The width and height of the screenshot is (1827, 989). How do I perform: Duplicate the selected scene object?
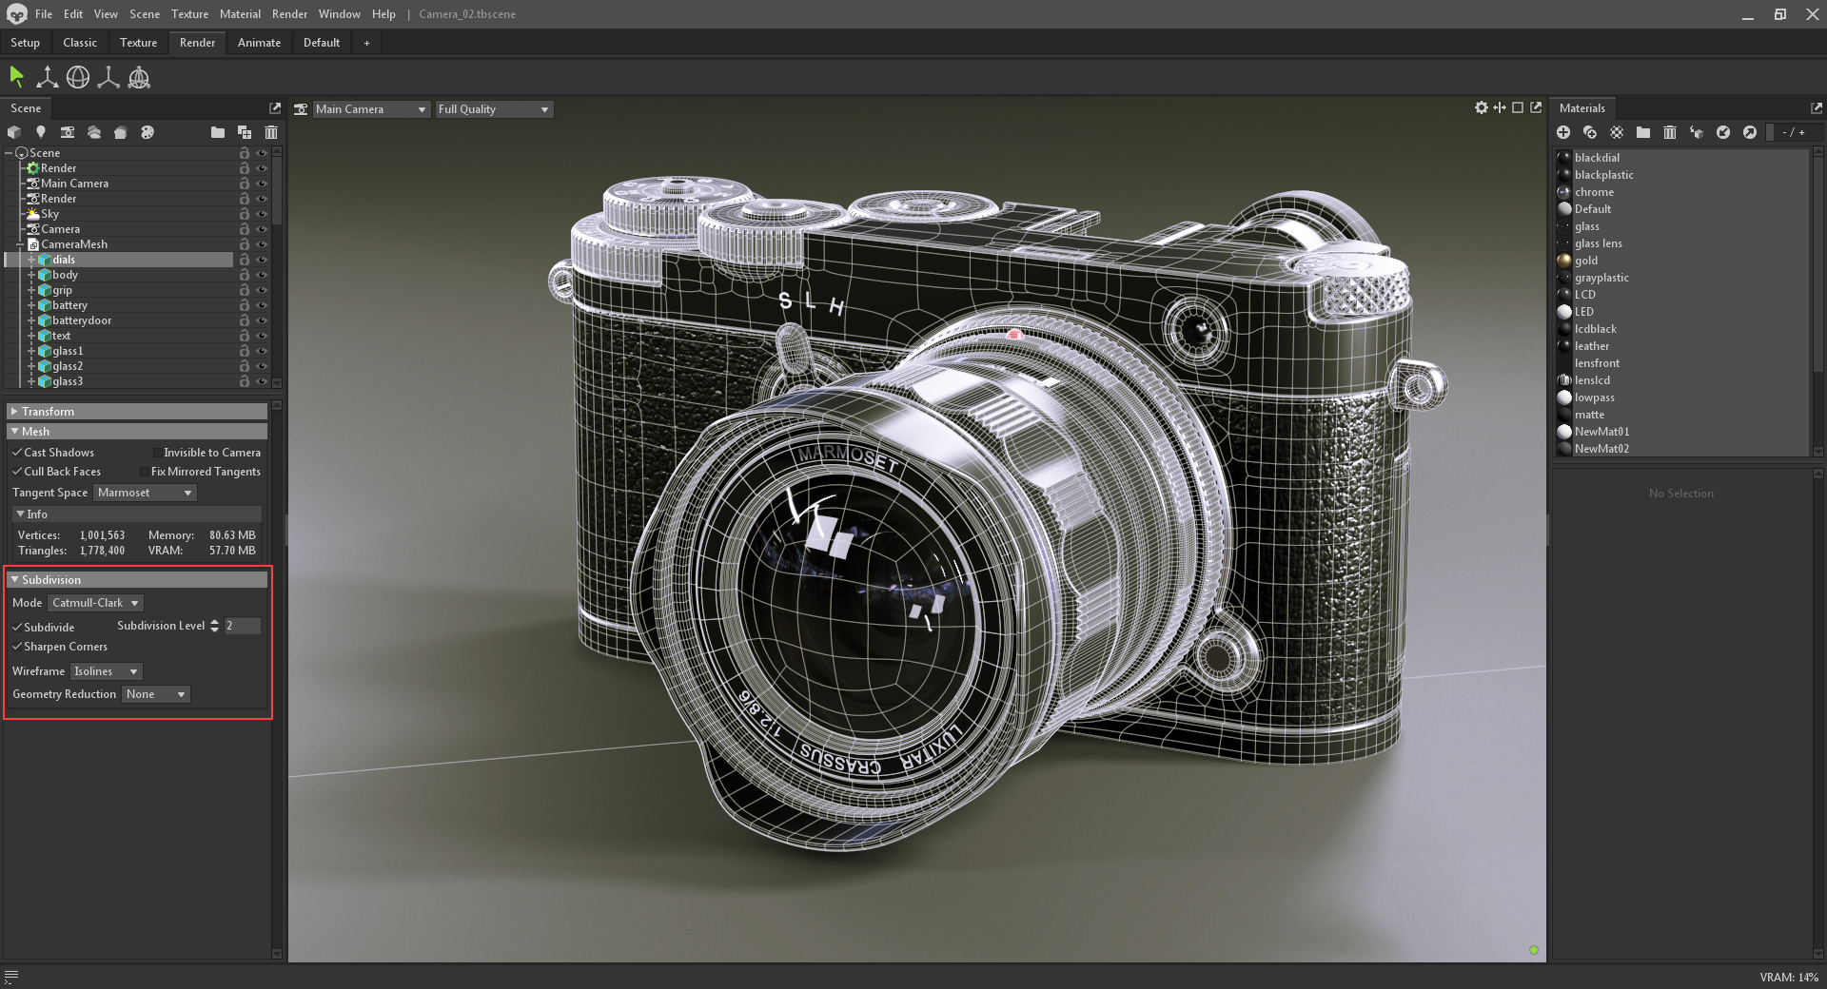tap(245, 132)
